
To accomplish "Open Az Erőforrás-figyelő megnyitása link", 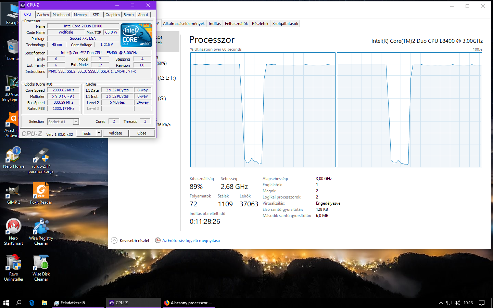I will click(x=191, y=241).
